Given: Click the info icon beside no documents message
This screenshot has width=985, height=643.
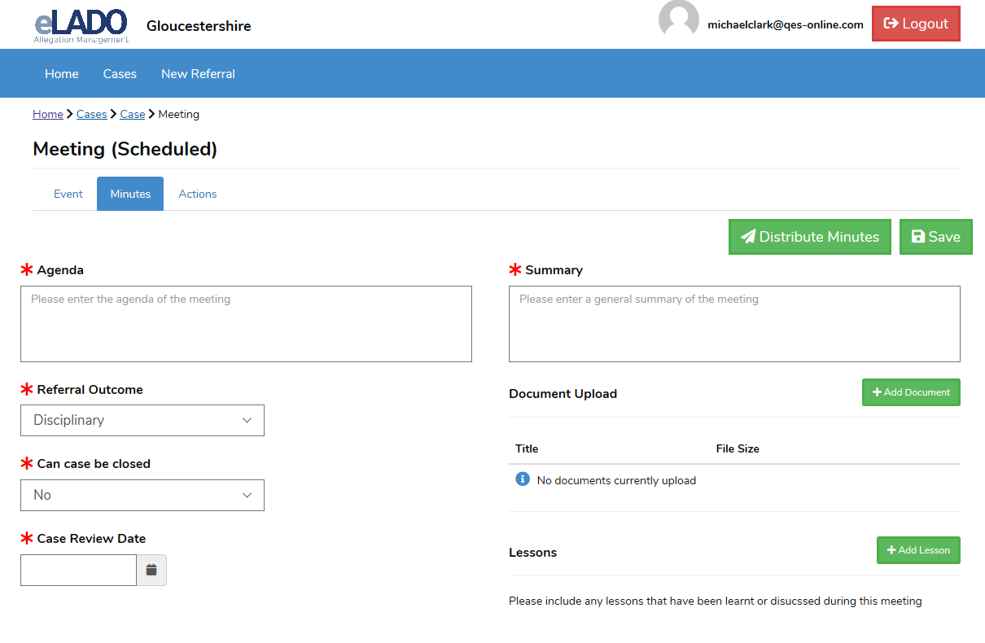Looking at the screenshot, I should 523,479.
